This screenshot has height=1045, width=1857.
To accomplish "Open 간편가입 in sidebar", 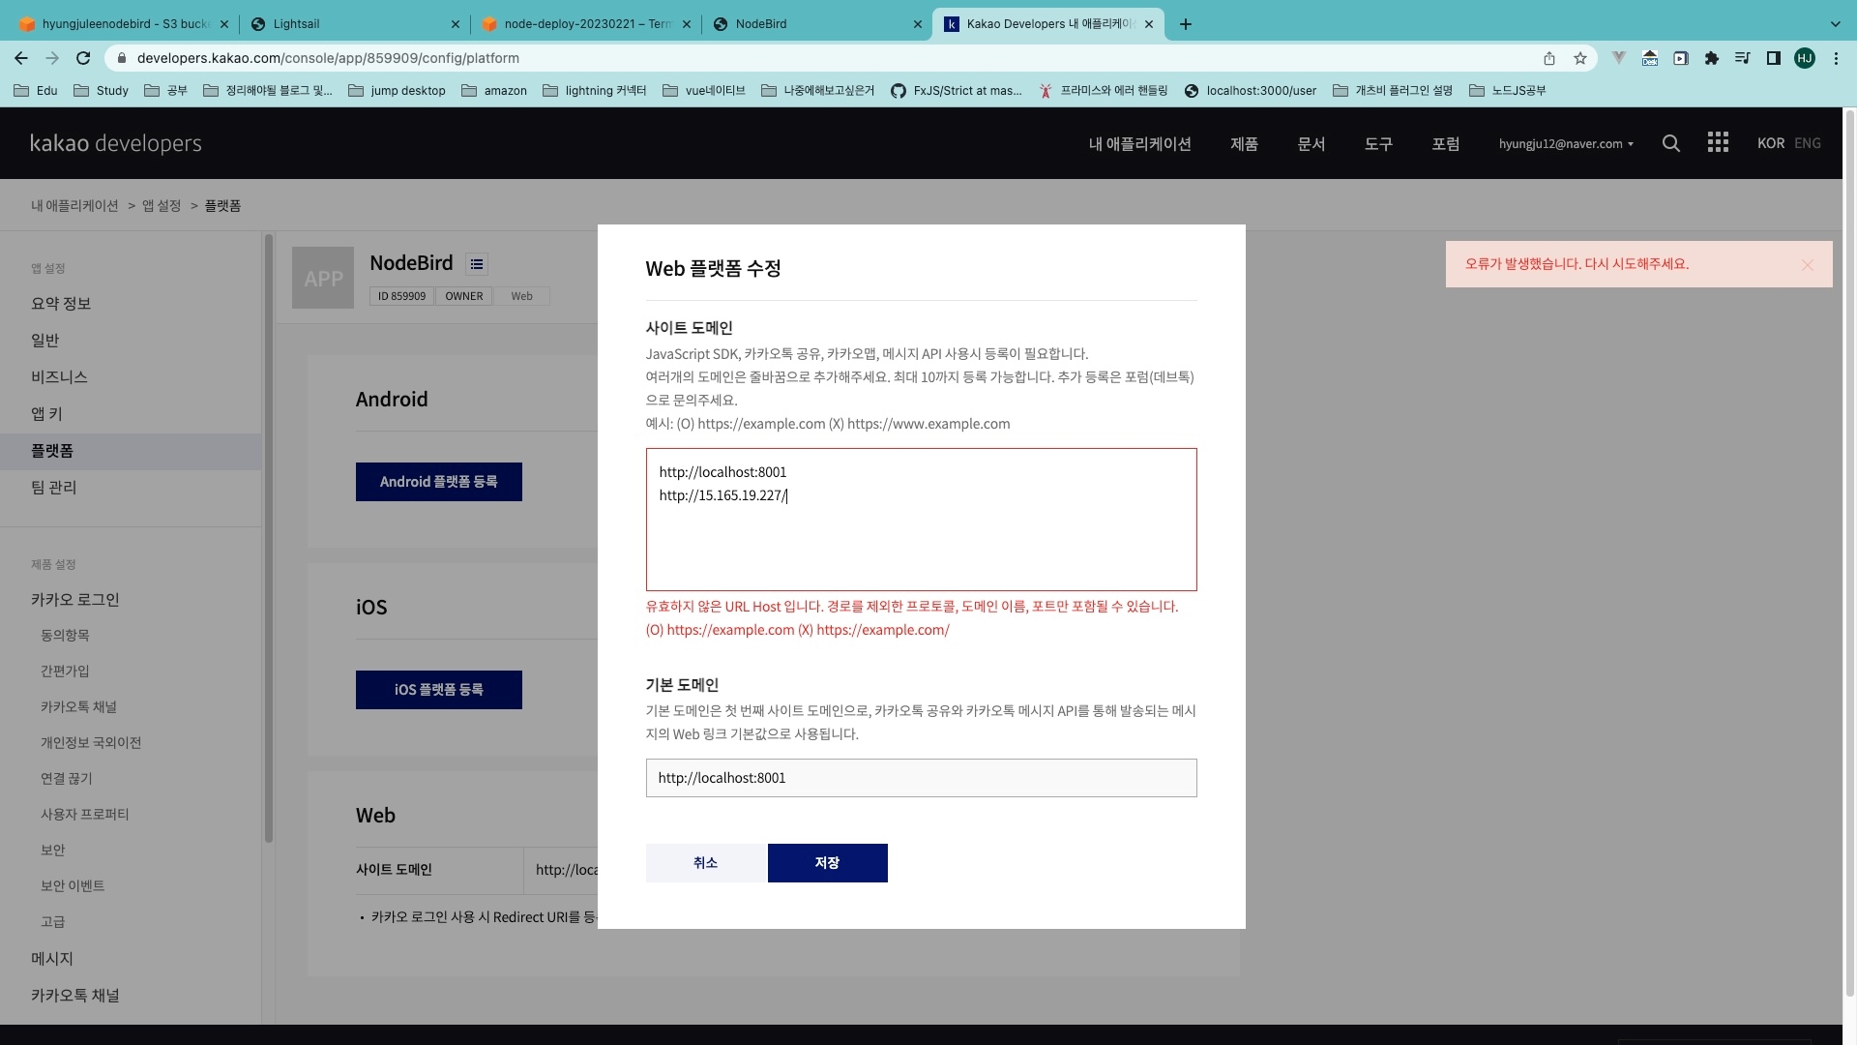I will tap(65, 672).
